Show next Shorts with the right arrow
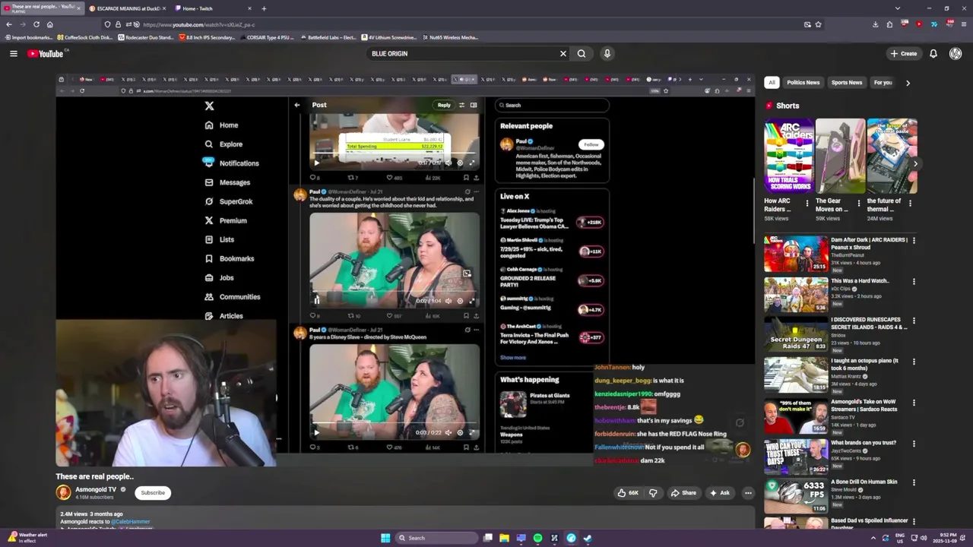 tap(915, 163)
